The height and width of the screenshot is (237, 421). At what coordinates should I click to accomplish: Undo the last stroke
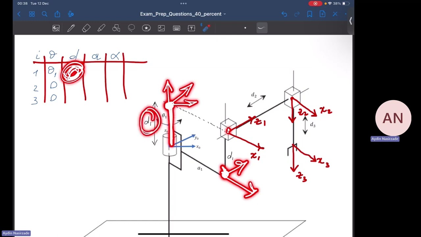pyautogui.click(x=284, y=14)
